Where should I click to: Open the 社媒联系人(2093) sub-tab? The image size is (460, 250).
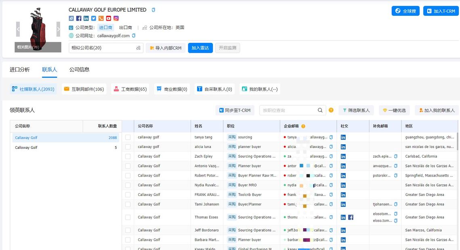33,89
